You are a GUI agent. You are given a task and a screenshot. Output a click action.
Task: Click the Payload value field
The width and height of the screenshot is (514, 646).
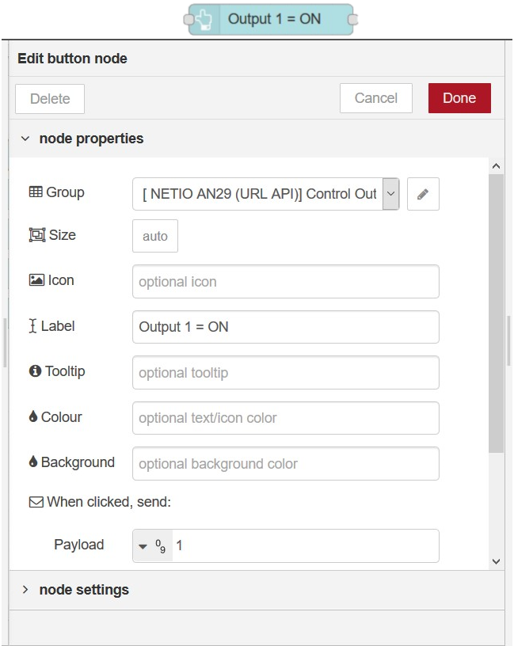click(x=306, y=546)
